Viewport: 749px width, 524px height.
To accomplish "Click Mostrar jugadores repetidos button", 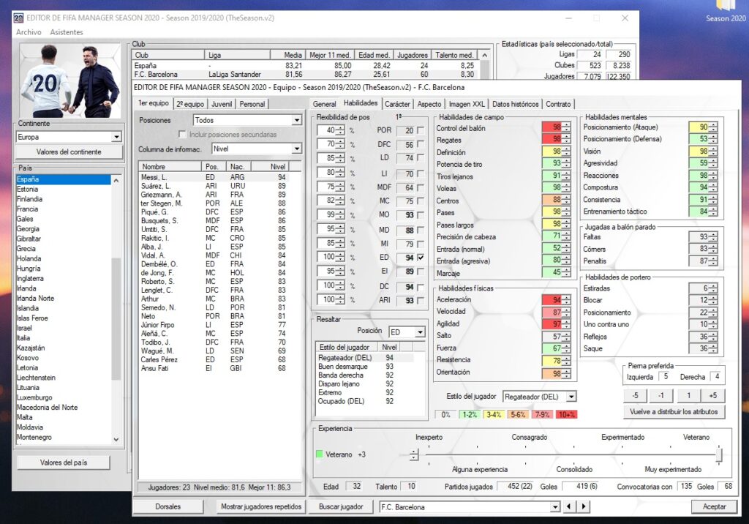I will pos(261,506).
